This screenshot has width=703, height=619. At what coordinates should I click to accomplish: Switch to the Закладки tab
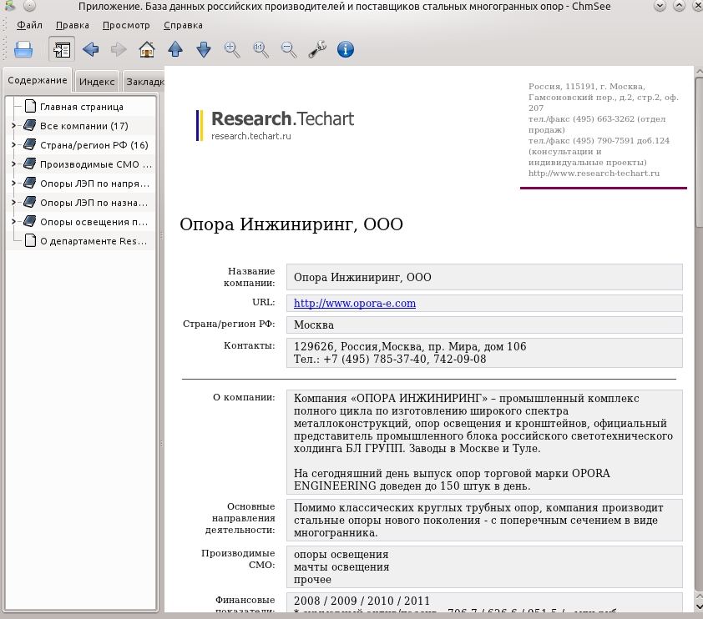[x=144, y=82]
